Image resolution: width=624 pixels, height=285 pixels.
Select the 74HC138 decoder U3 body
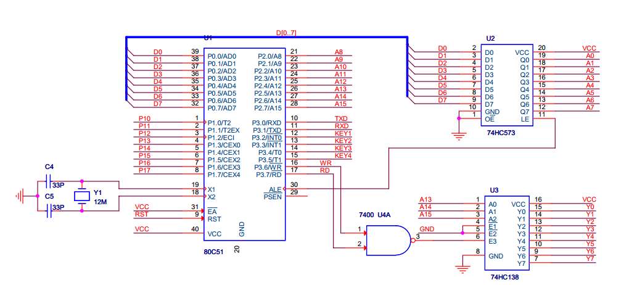[507, 233]
